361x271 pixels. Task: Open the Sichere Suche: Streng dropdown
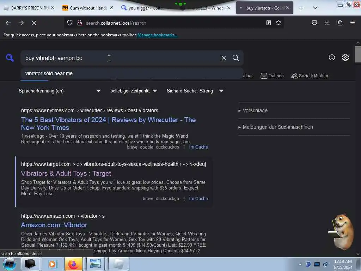[195, 91]
